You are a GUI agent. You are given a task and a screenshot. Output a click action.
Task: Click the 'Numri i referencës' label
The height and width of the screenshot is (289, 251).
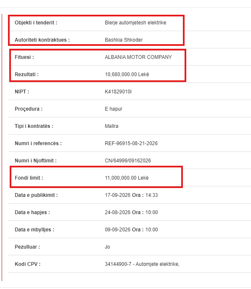[38, 143]
